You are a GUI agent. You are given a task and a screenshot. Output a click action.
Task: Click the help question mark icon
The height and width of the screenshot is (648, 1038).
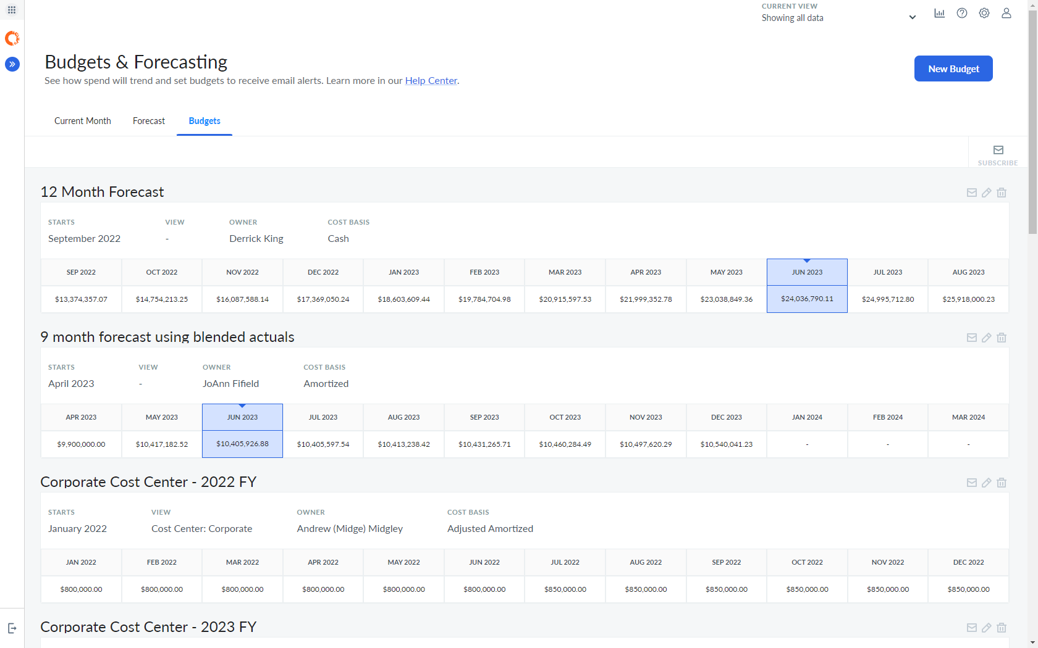click(961, 13)
